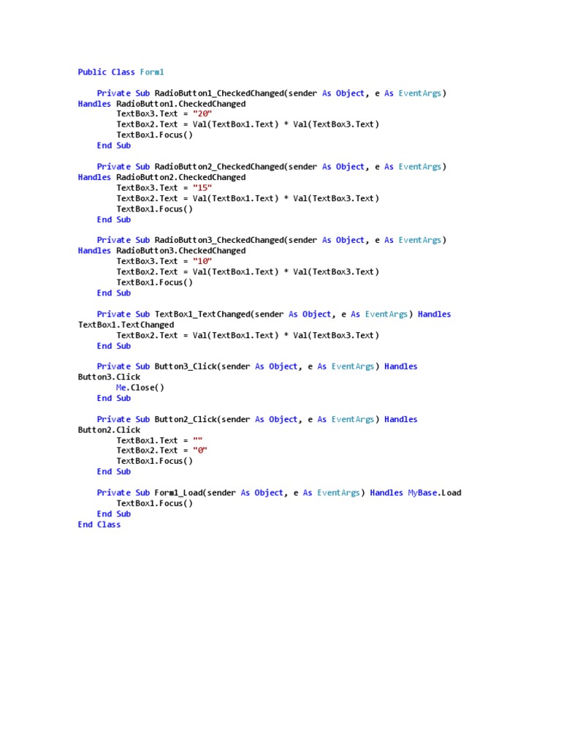The image size is (561, 749).
Task: Click "Handles RadioButton2.CheckedChanged" line
Action: pos(161,177)
